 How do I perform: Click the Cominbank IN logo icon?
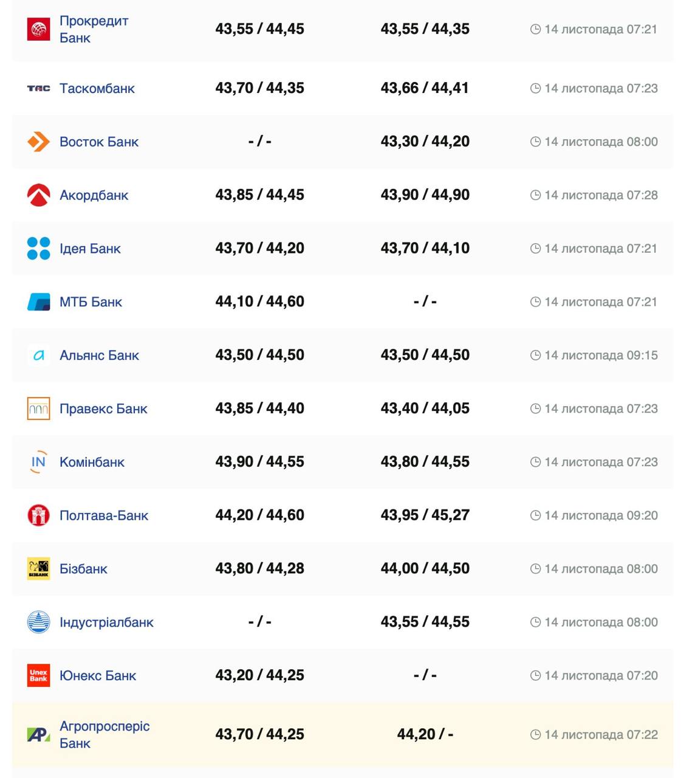tap(38, 462)
